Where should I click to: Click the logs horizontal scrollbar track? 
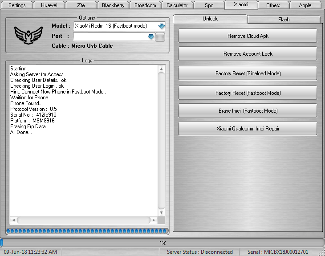click(84, 220)
